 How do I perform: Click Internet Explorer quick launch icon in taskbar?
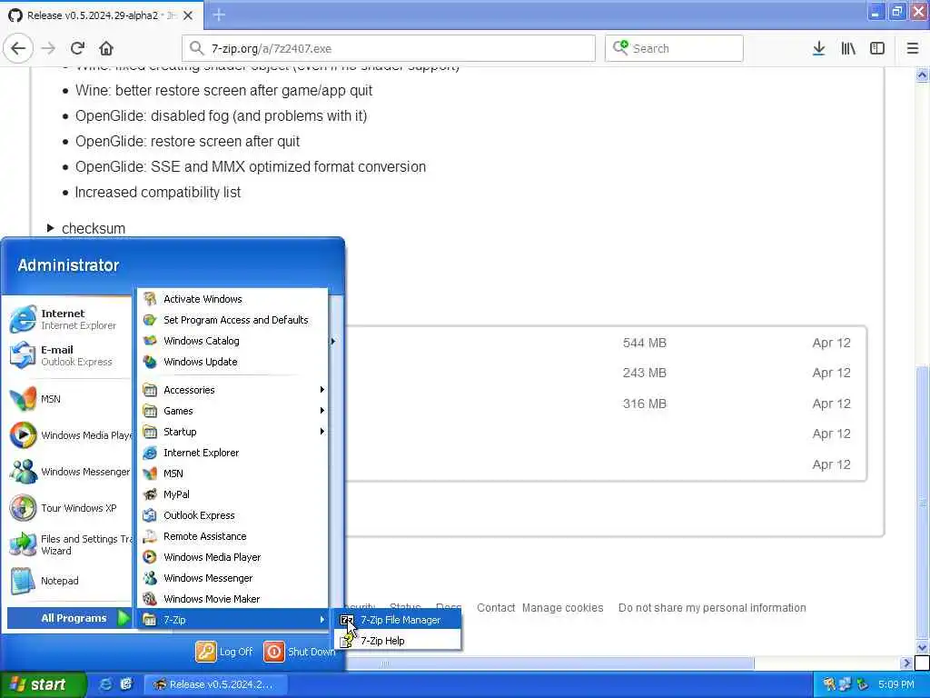[105, 684]
